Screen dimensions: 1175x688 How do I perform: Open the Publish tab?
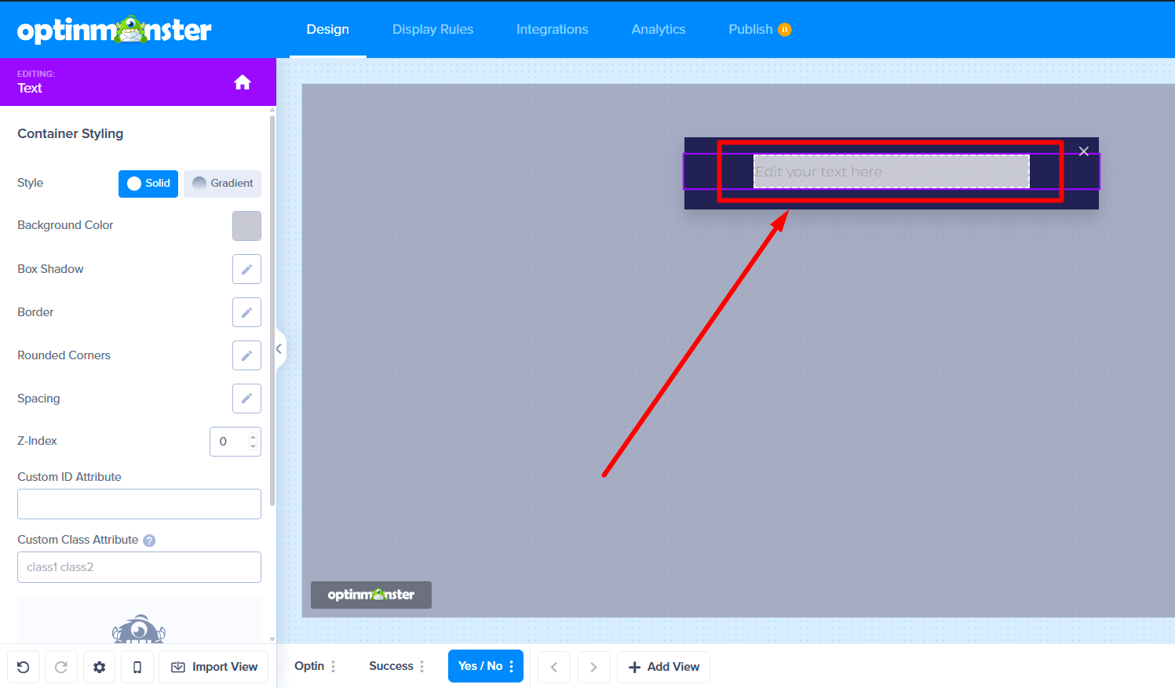(x=751, y=29)
